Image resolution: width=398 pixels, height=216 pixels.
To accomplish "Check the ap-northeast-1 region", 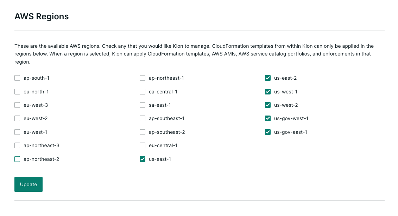I will point(143,78).
